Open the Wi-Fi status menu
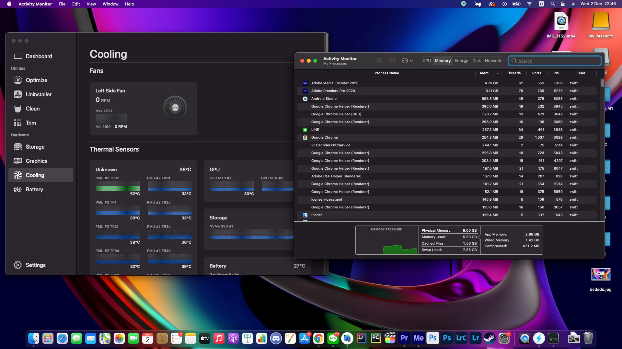Image resolution: width=622 pixels, height=349 pixels. point(529,4)
